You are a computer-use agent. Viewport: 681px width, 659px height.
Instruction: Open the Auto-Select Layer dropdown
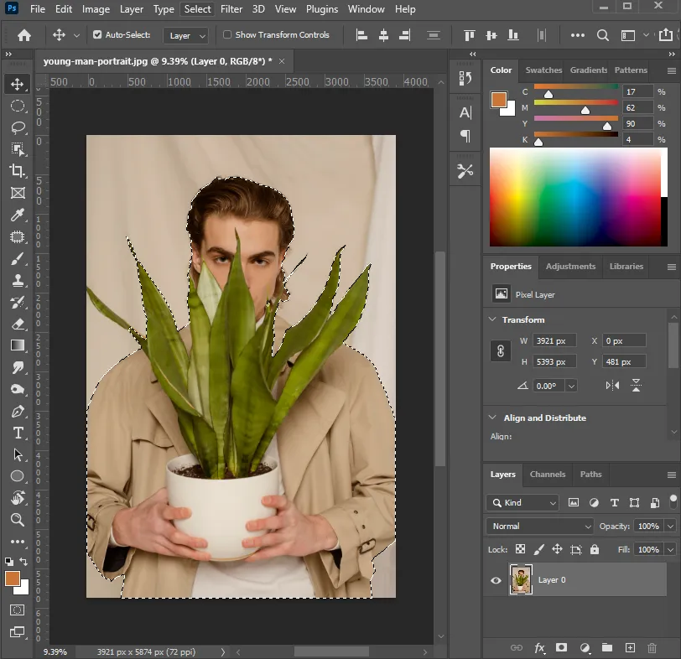(x=186, y=36)
